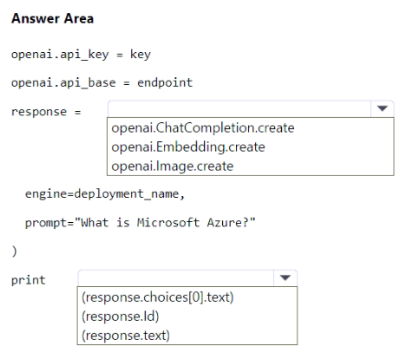
Task: Click the empty print combo box field
Action: (176, 278)
